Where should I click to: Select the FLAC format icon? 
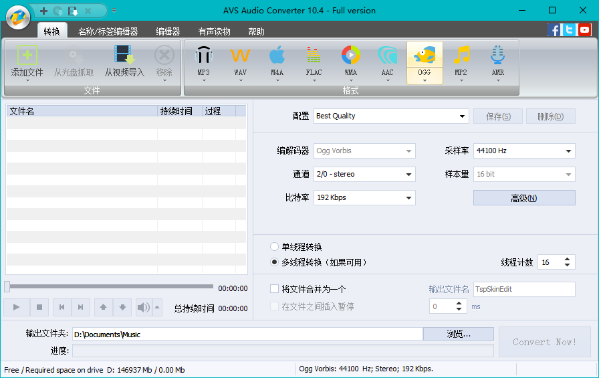[x=314, y=56]
